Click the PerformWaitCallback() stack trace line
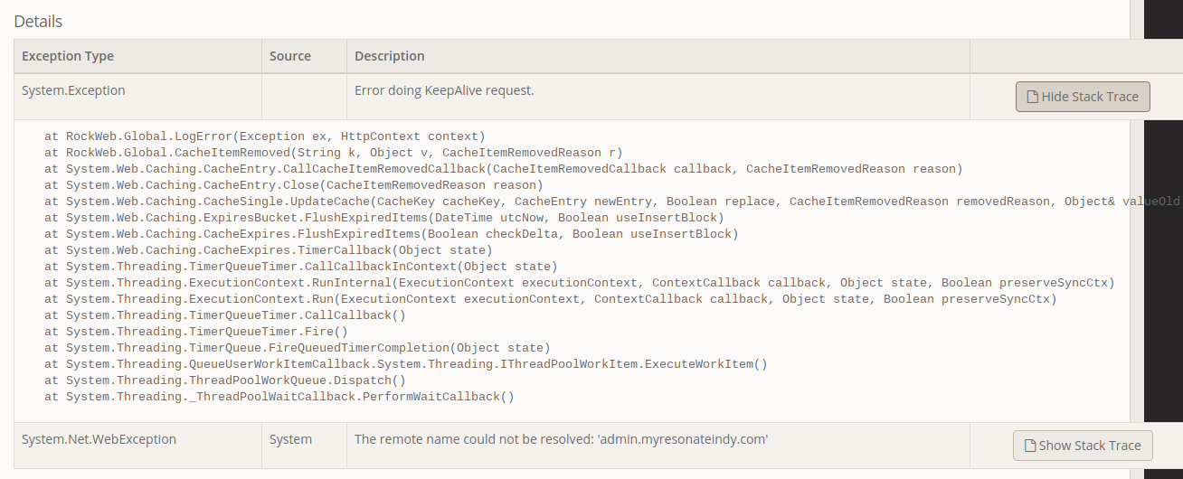1183x479 pixels. click(279, 397)
